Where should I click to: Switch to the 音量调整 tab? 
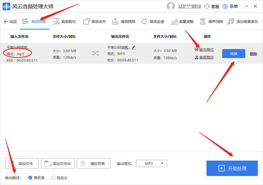click(x=182, y=21)
